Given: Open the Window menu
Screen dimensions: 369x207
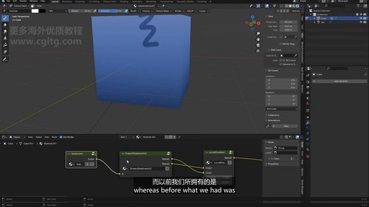Looking at the screenshot, I should point(33,1).
